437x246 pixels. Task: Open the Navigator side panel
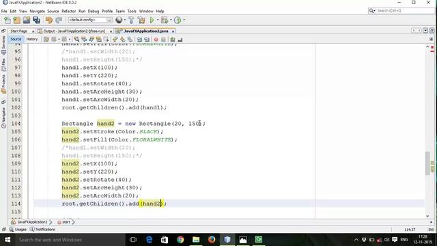coord(3,118)
